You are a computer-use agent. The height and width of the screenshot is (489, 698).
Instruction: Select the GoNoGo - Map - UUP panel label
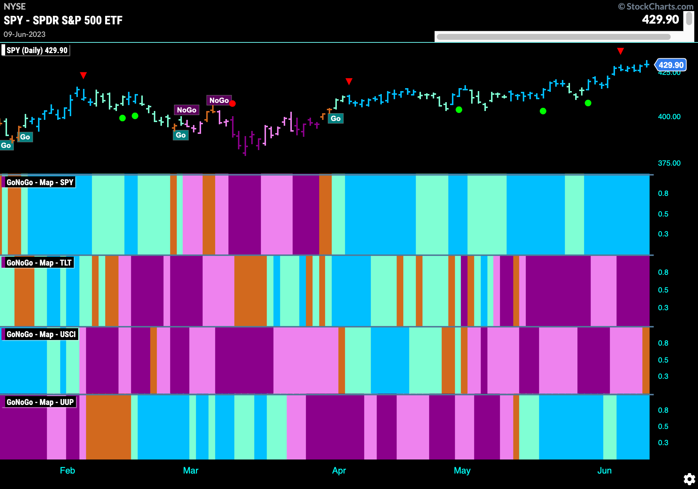(39, 402)
